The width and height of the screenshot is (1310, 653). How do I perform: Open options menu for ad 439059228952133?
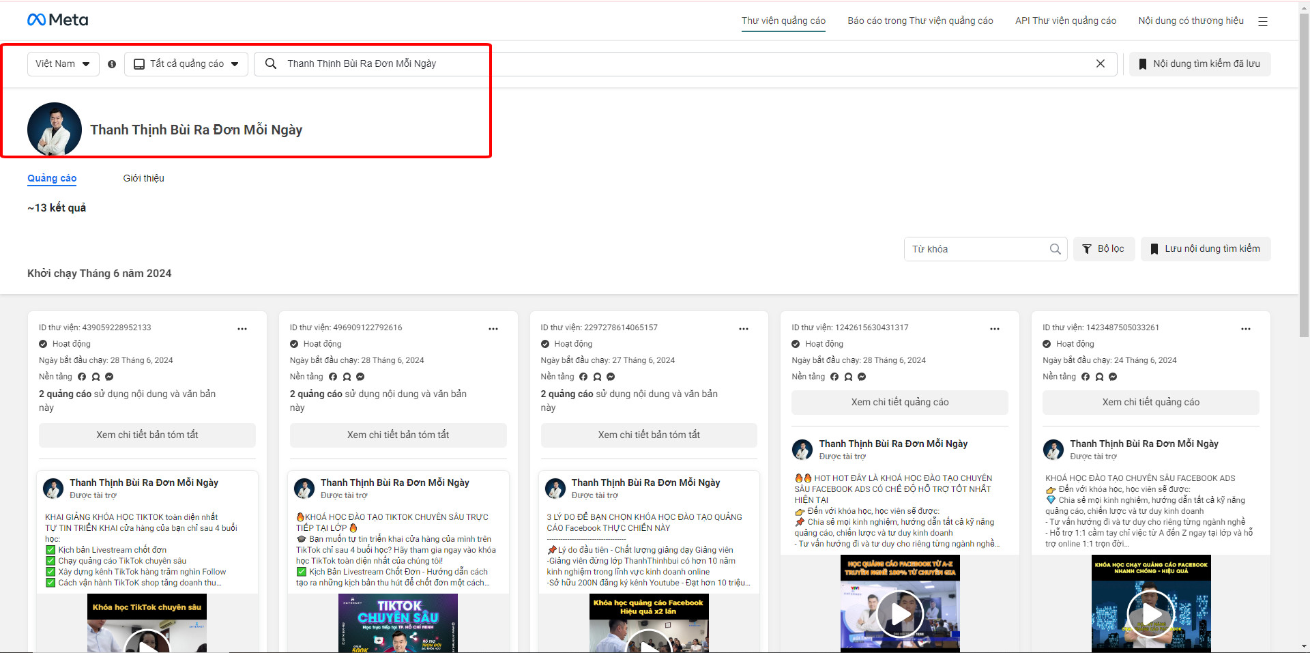[242, 329]
